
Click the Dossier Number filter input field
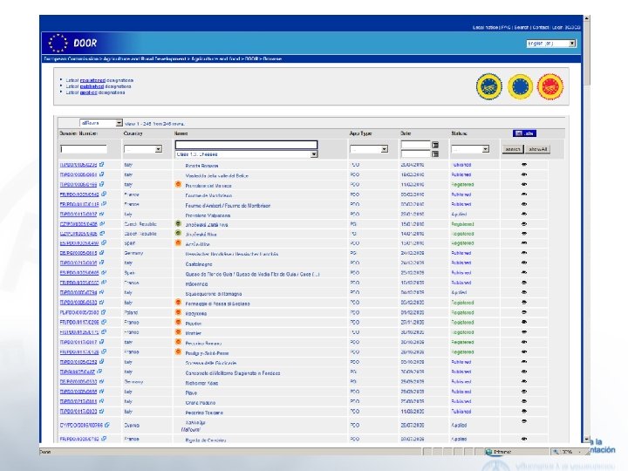(84, 149)
